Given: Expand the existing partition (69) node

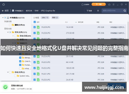Looking at the screenshot, I should [13, 36].
